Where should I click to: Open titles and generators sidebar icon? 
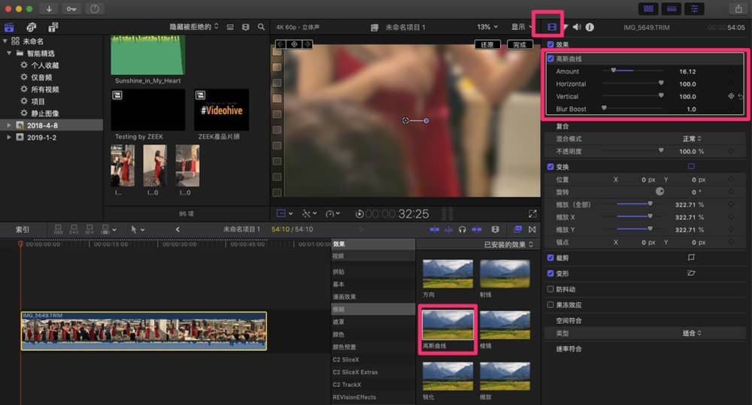tap(53, 27)
